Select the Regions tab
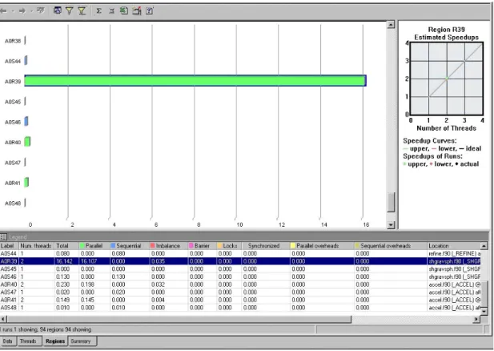Image resolution: width=494 pixels, height=351 pixels. pyautogui.click(x=55, y=341)
